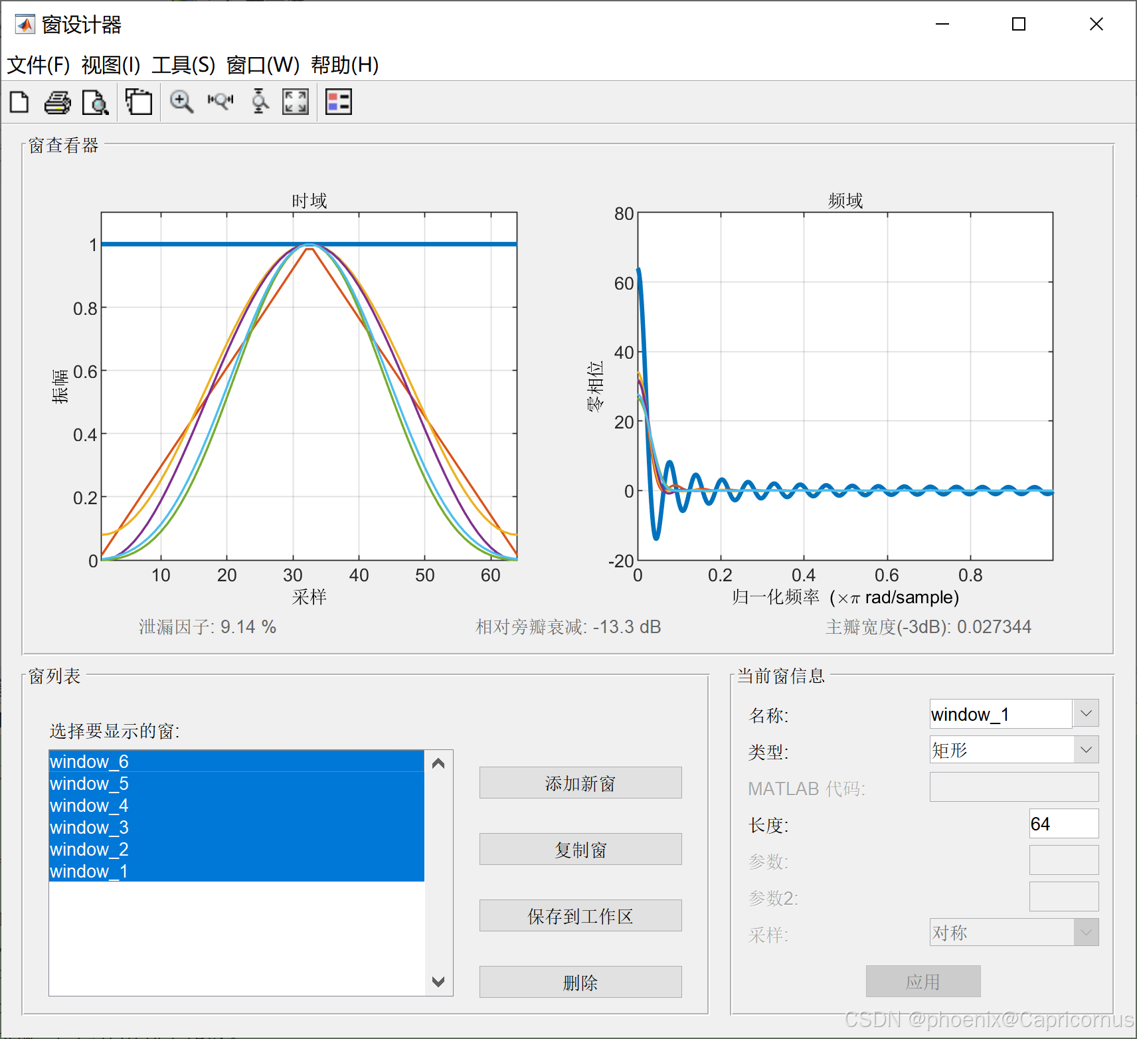
Task: Click the 复制窗 button
Action: [x=580, y=850]
